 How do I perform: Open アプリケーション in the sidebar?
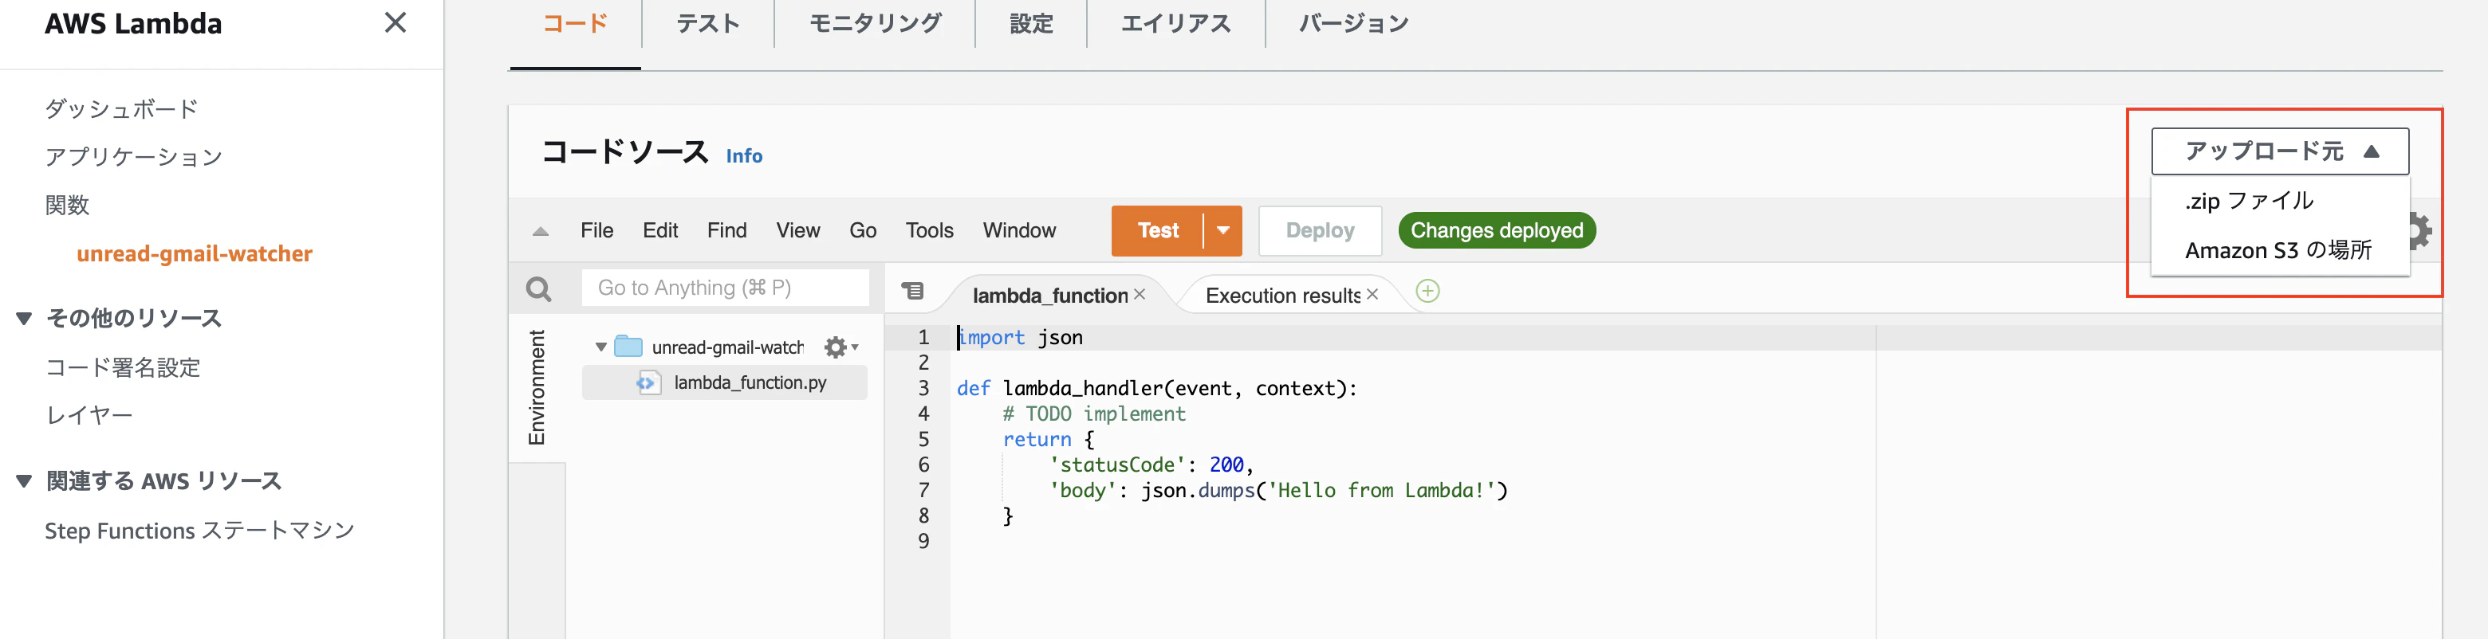click(x=134, y=157)
